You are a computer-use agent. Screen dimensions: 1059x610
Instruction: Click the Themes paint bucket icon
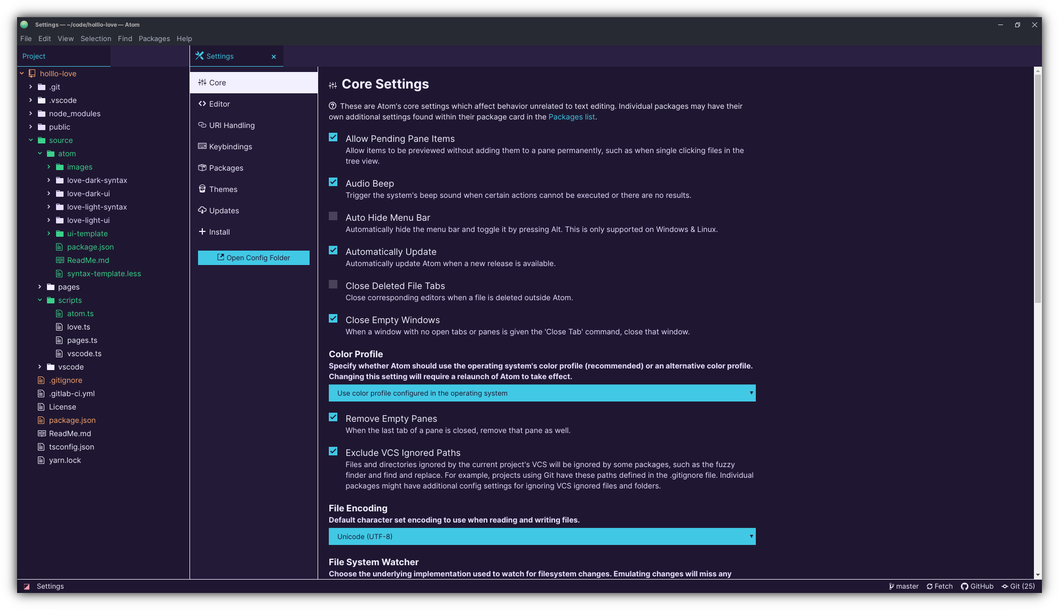click(x=202, y=189)
